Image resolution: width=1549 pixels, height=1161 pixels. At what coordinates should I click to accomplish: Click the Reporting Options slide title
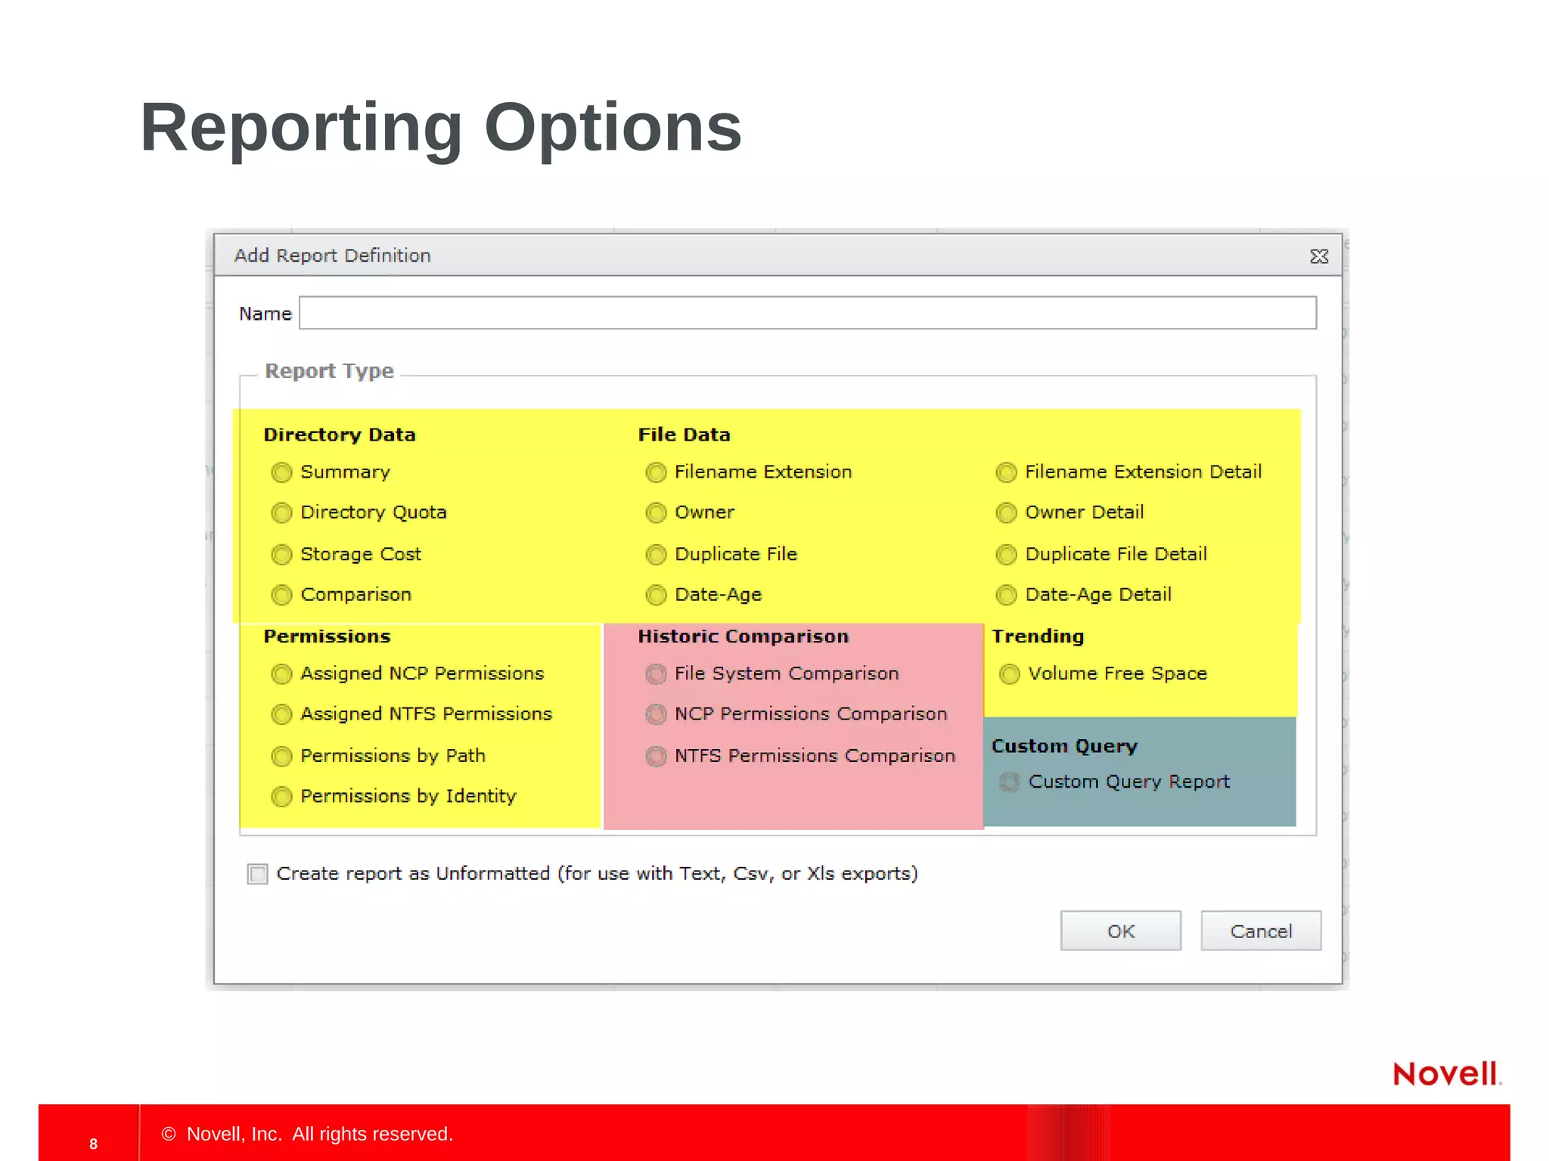[441, 127]
